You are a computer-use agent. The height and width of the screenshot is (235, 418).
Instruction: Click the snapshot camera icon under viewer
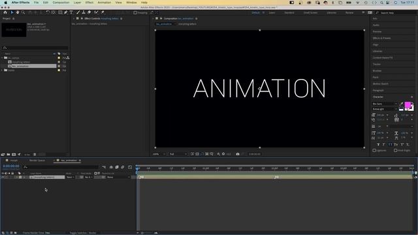click(238, 154)
